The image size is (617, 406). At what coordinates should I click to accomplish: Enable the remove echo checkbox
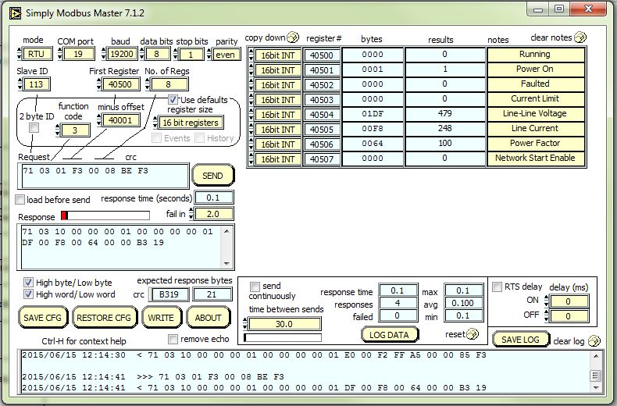(x=173, y=339)
